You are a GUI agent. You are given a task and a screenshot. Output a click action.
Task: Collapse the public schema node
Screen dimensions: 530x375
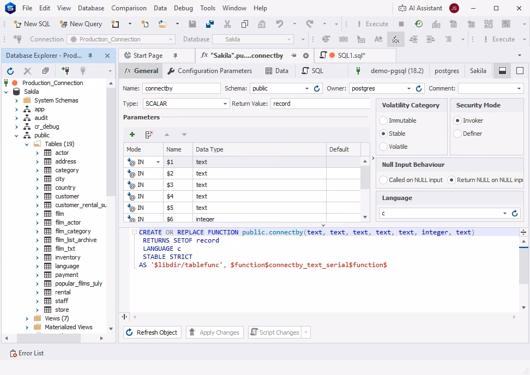point(16,136)
